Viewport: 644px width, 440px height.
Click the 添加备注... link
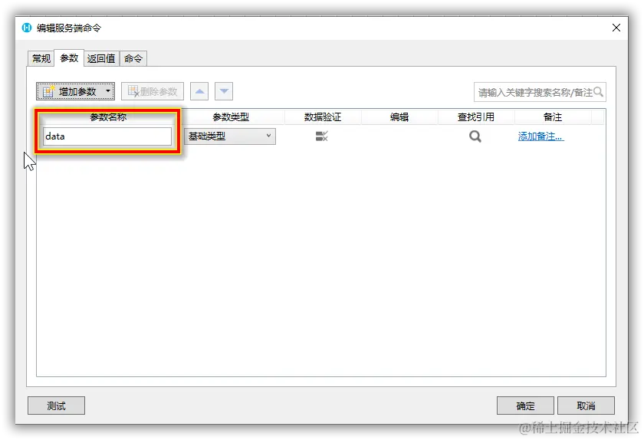tap(540, 136)
